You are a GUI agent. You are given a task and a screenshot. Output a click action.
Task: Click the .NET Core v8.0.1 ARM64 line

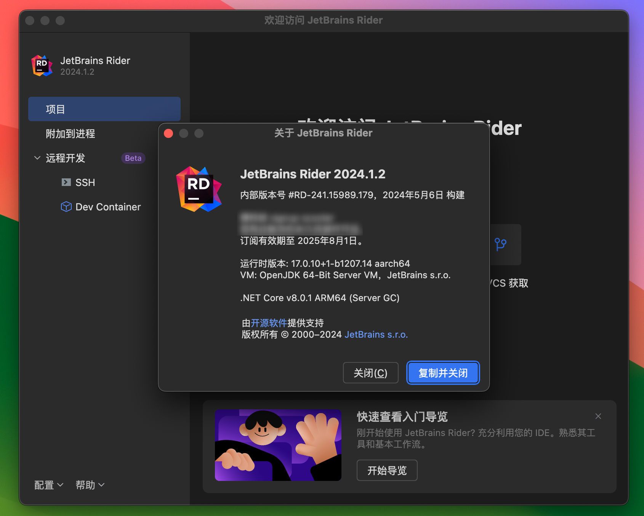click(320, 298)
